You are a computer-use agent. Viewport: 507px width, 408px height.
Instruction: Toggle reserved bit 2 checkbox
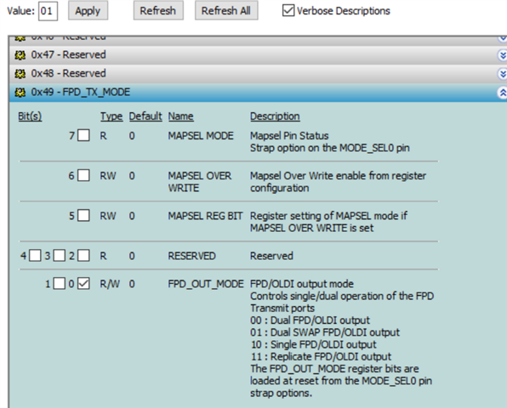[83, 256]
